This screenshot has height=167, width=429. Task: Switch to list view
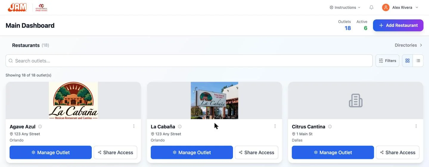pos(418,61)
